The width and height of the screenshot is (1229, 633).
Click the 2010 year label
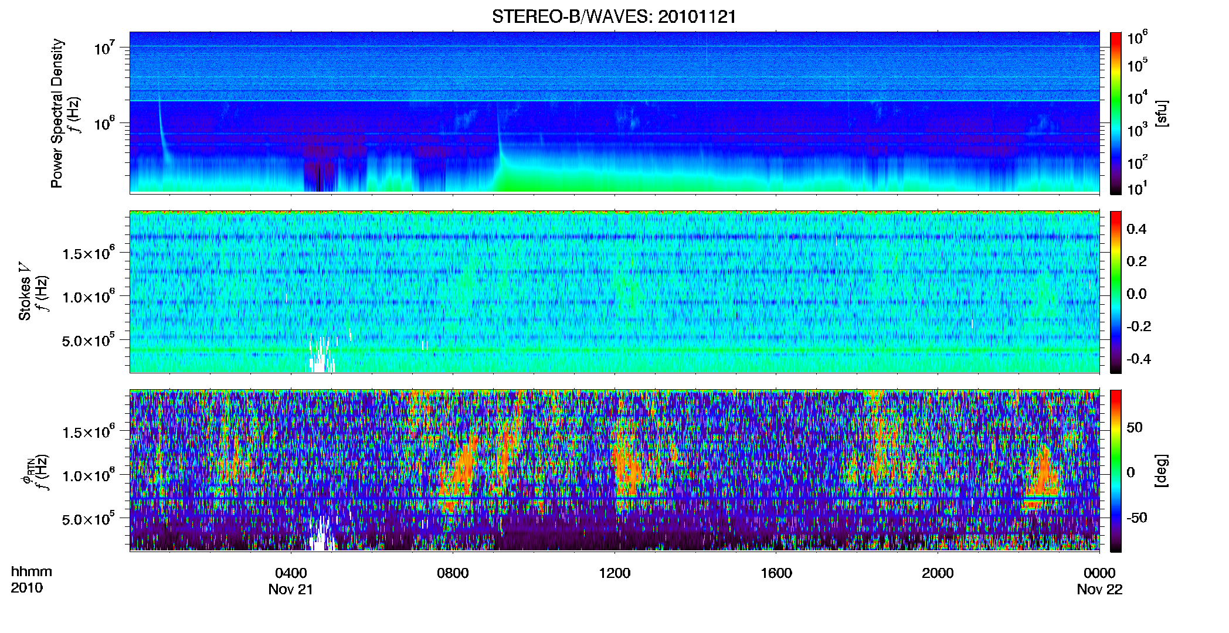pos(26,588)
